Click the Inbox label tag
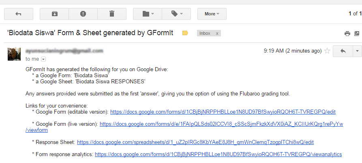 click(x=205, y=34)
